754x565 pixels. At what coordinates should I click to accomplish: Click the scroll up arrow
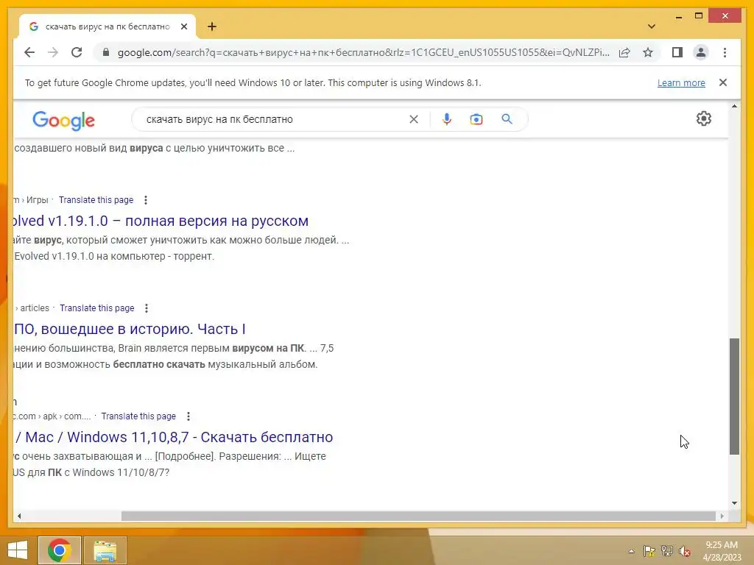(x=734, y=106)
